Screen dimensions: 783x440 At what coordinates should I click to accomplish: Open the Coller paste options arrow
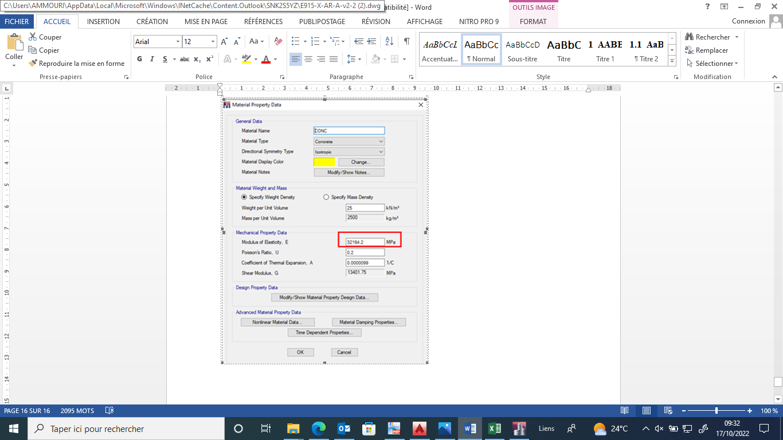point(14,65)
